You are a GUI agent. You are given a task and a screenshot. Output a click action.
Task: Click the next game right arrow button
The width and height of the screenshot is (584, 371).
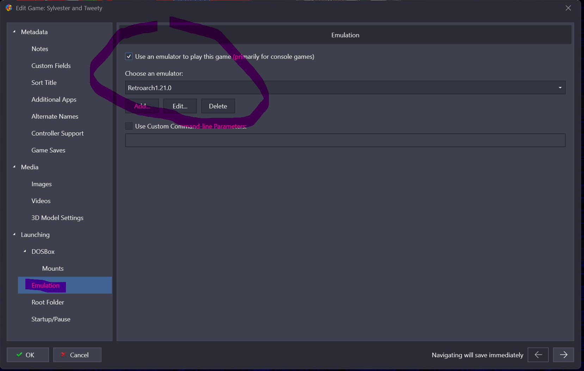tap(563, 355)
